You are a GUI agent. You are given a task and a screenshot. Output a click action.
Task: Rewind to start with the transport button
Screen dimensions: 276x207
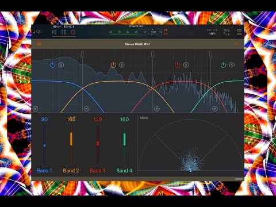pos(54,32)
